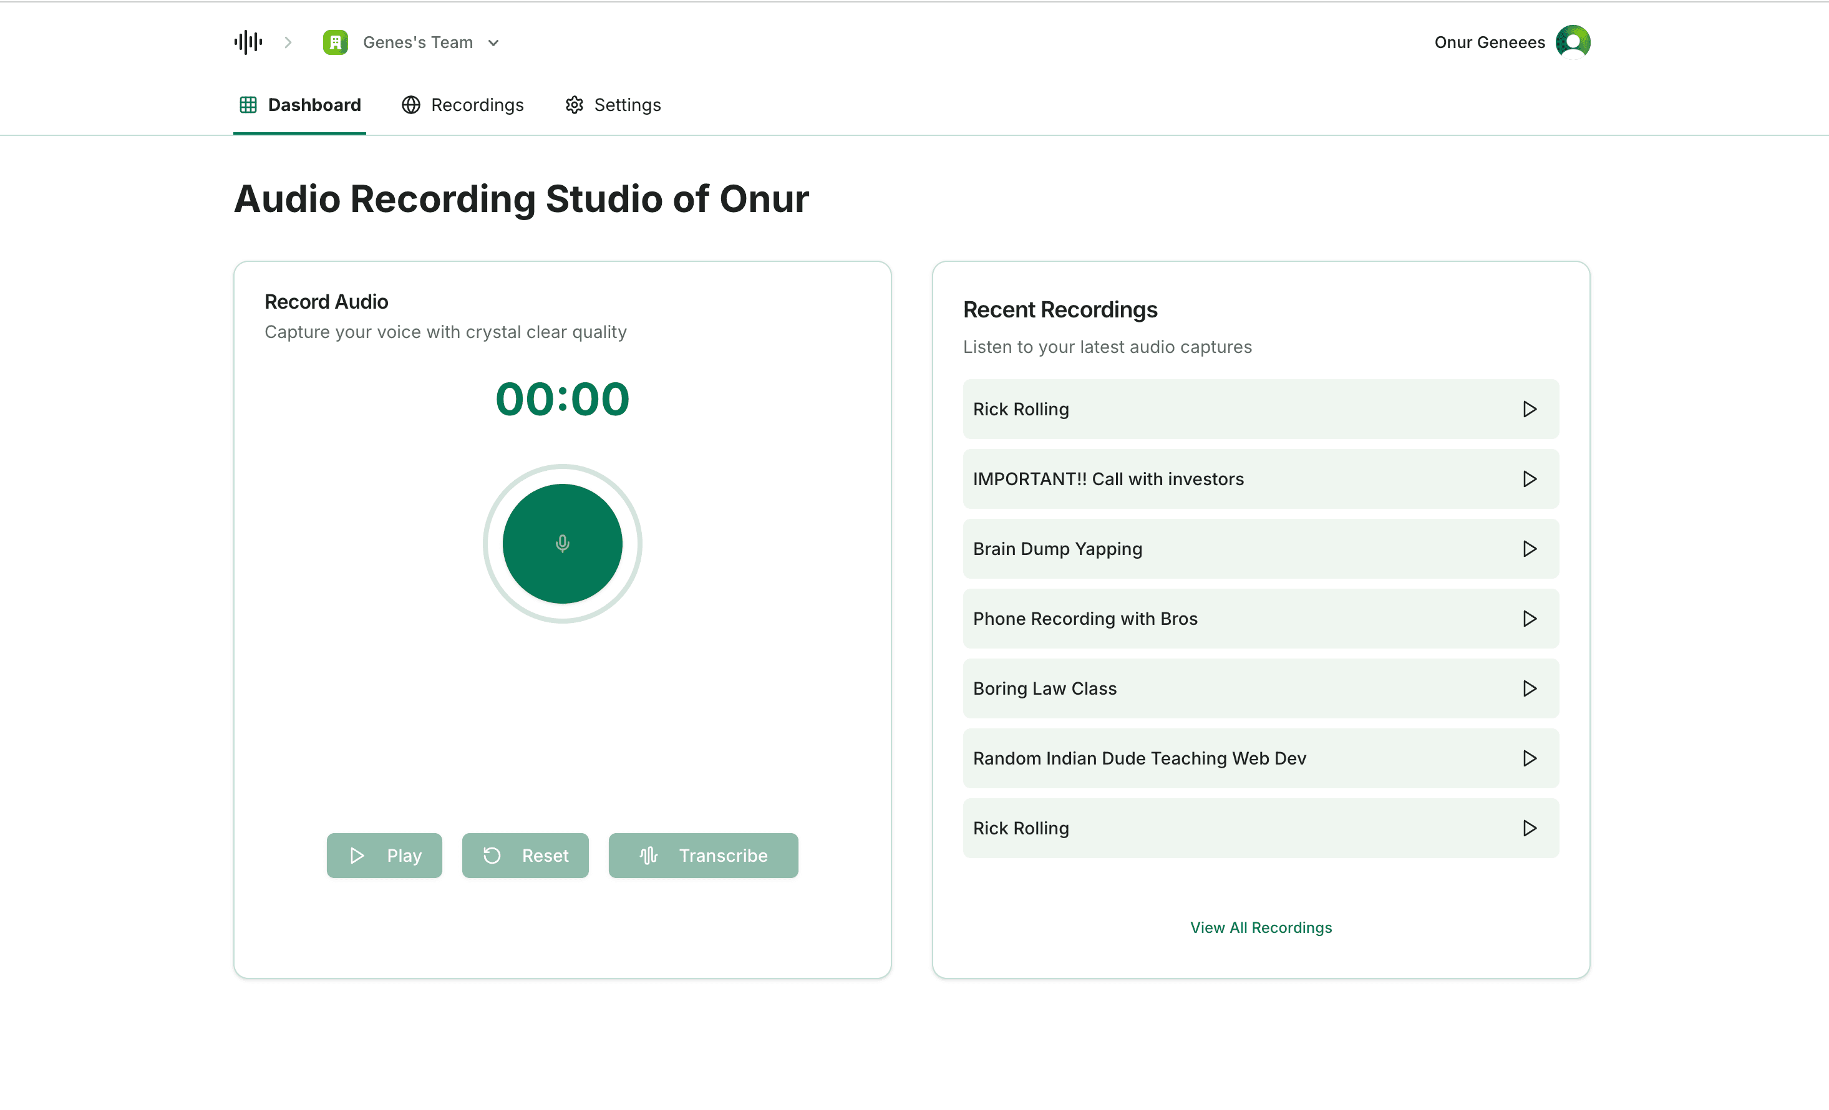Click the Dashboard grid icon
Image resolution: width=1829 pixels, height=1110 pixels.
(247, 106)
